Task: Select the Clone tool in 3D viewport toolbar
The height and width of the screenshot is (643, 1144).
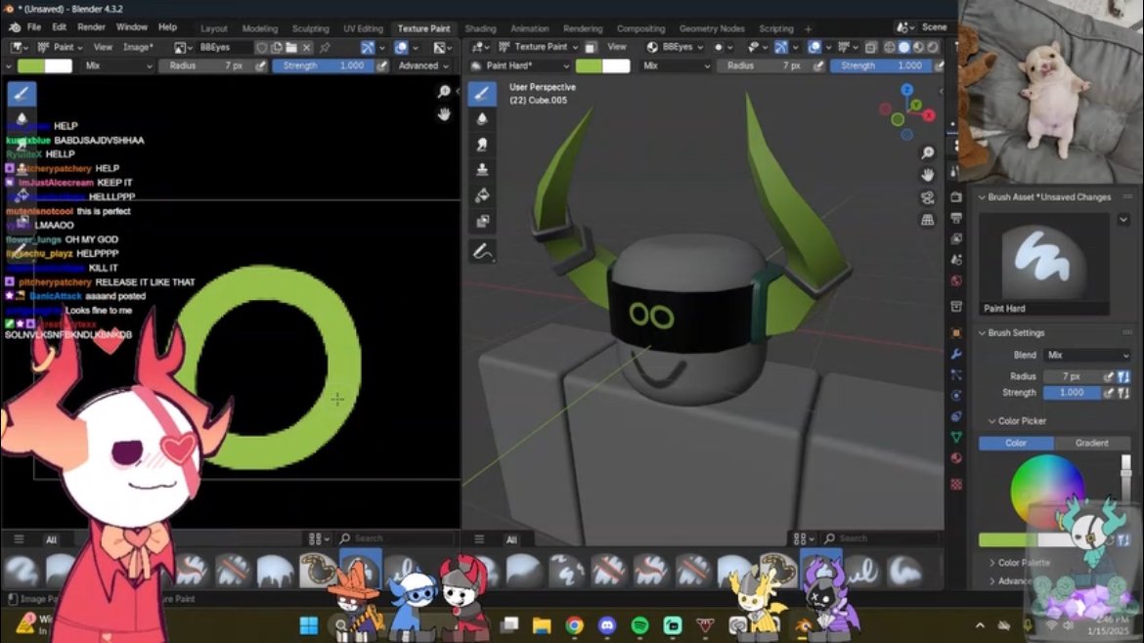Action: (x=481, y=170)
